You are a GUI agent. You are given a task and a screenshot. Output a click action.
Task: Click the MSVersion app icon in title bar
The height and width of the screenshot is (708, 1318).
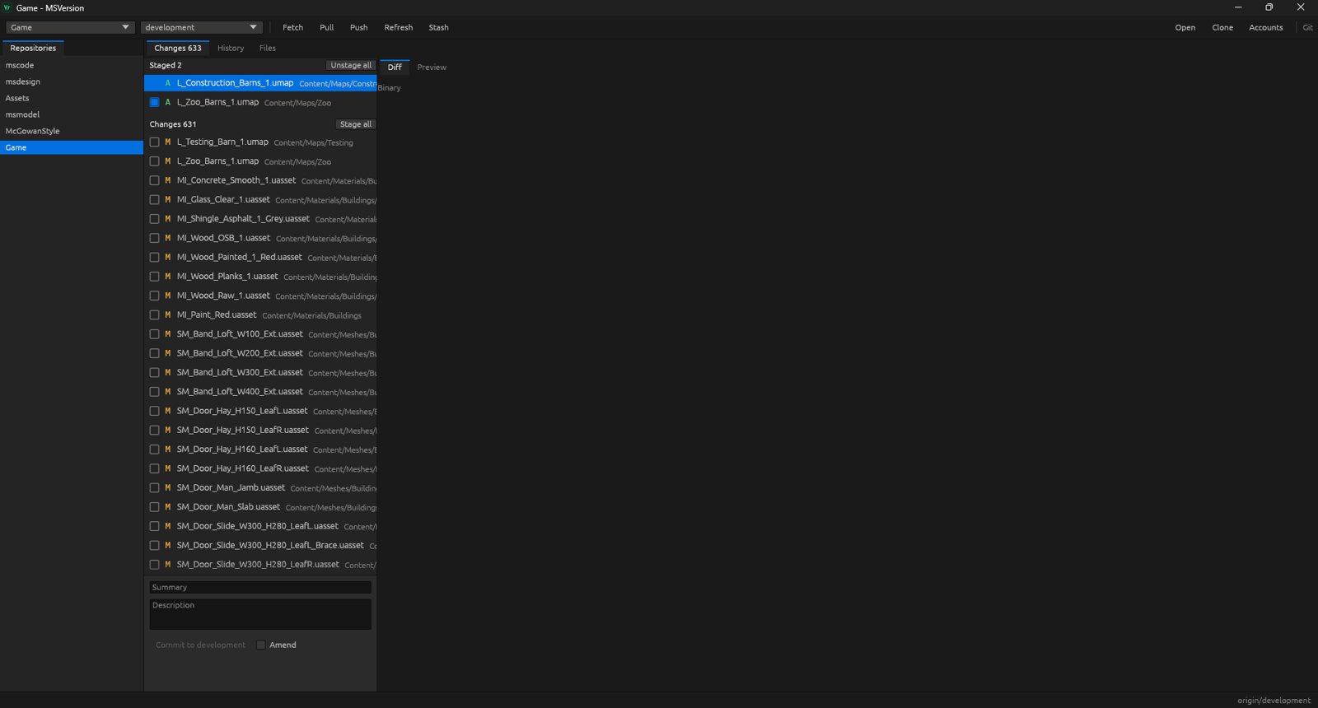pyautogui.click(x=7, y=7)
